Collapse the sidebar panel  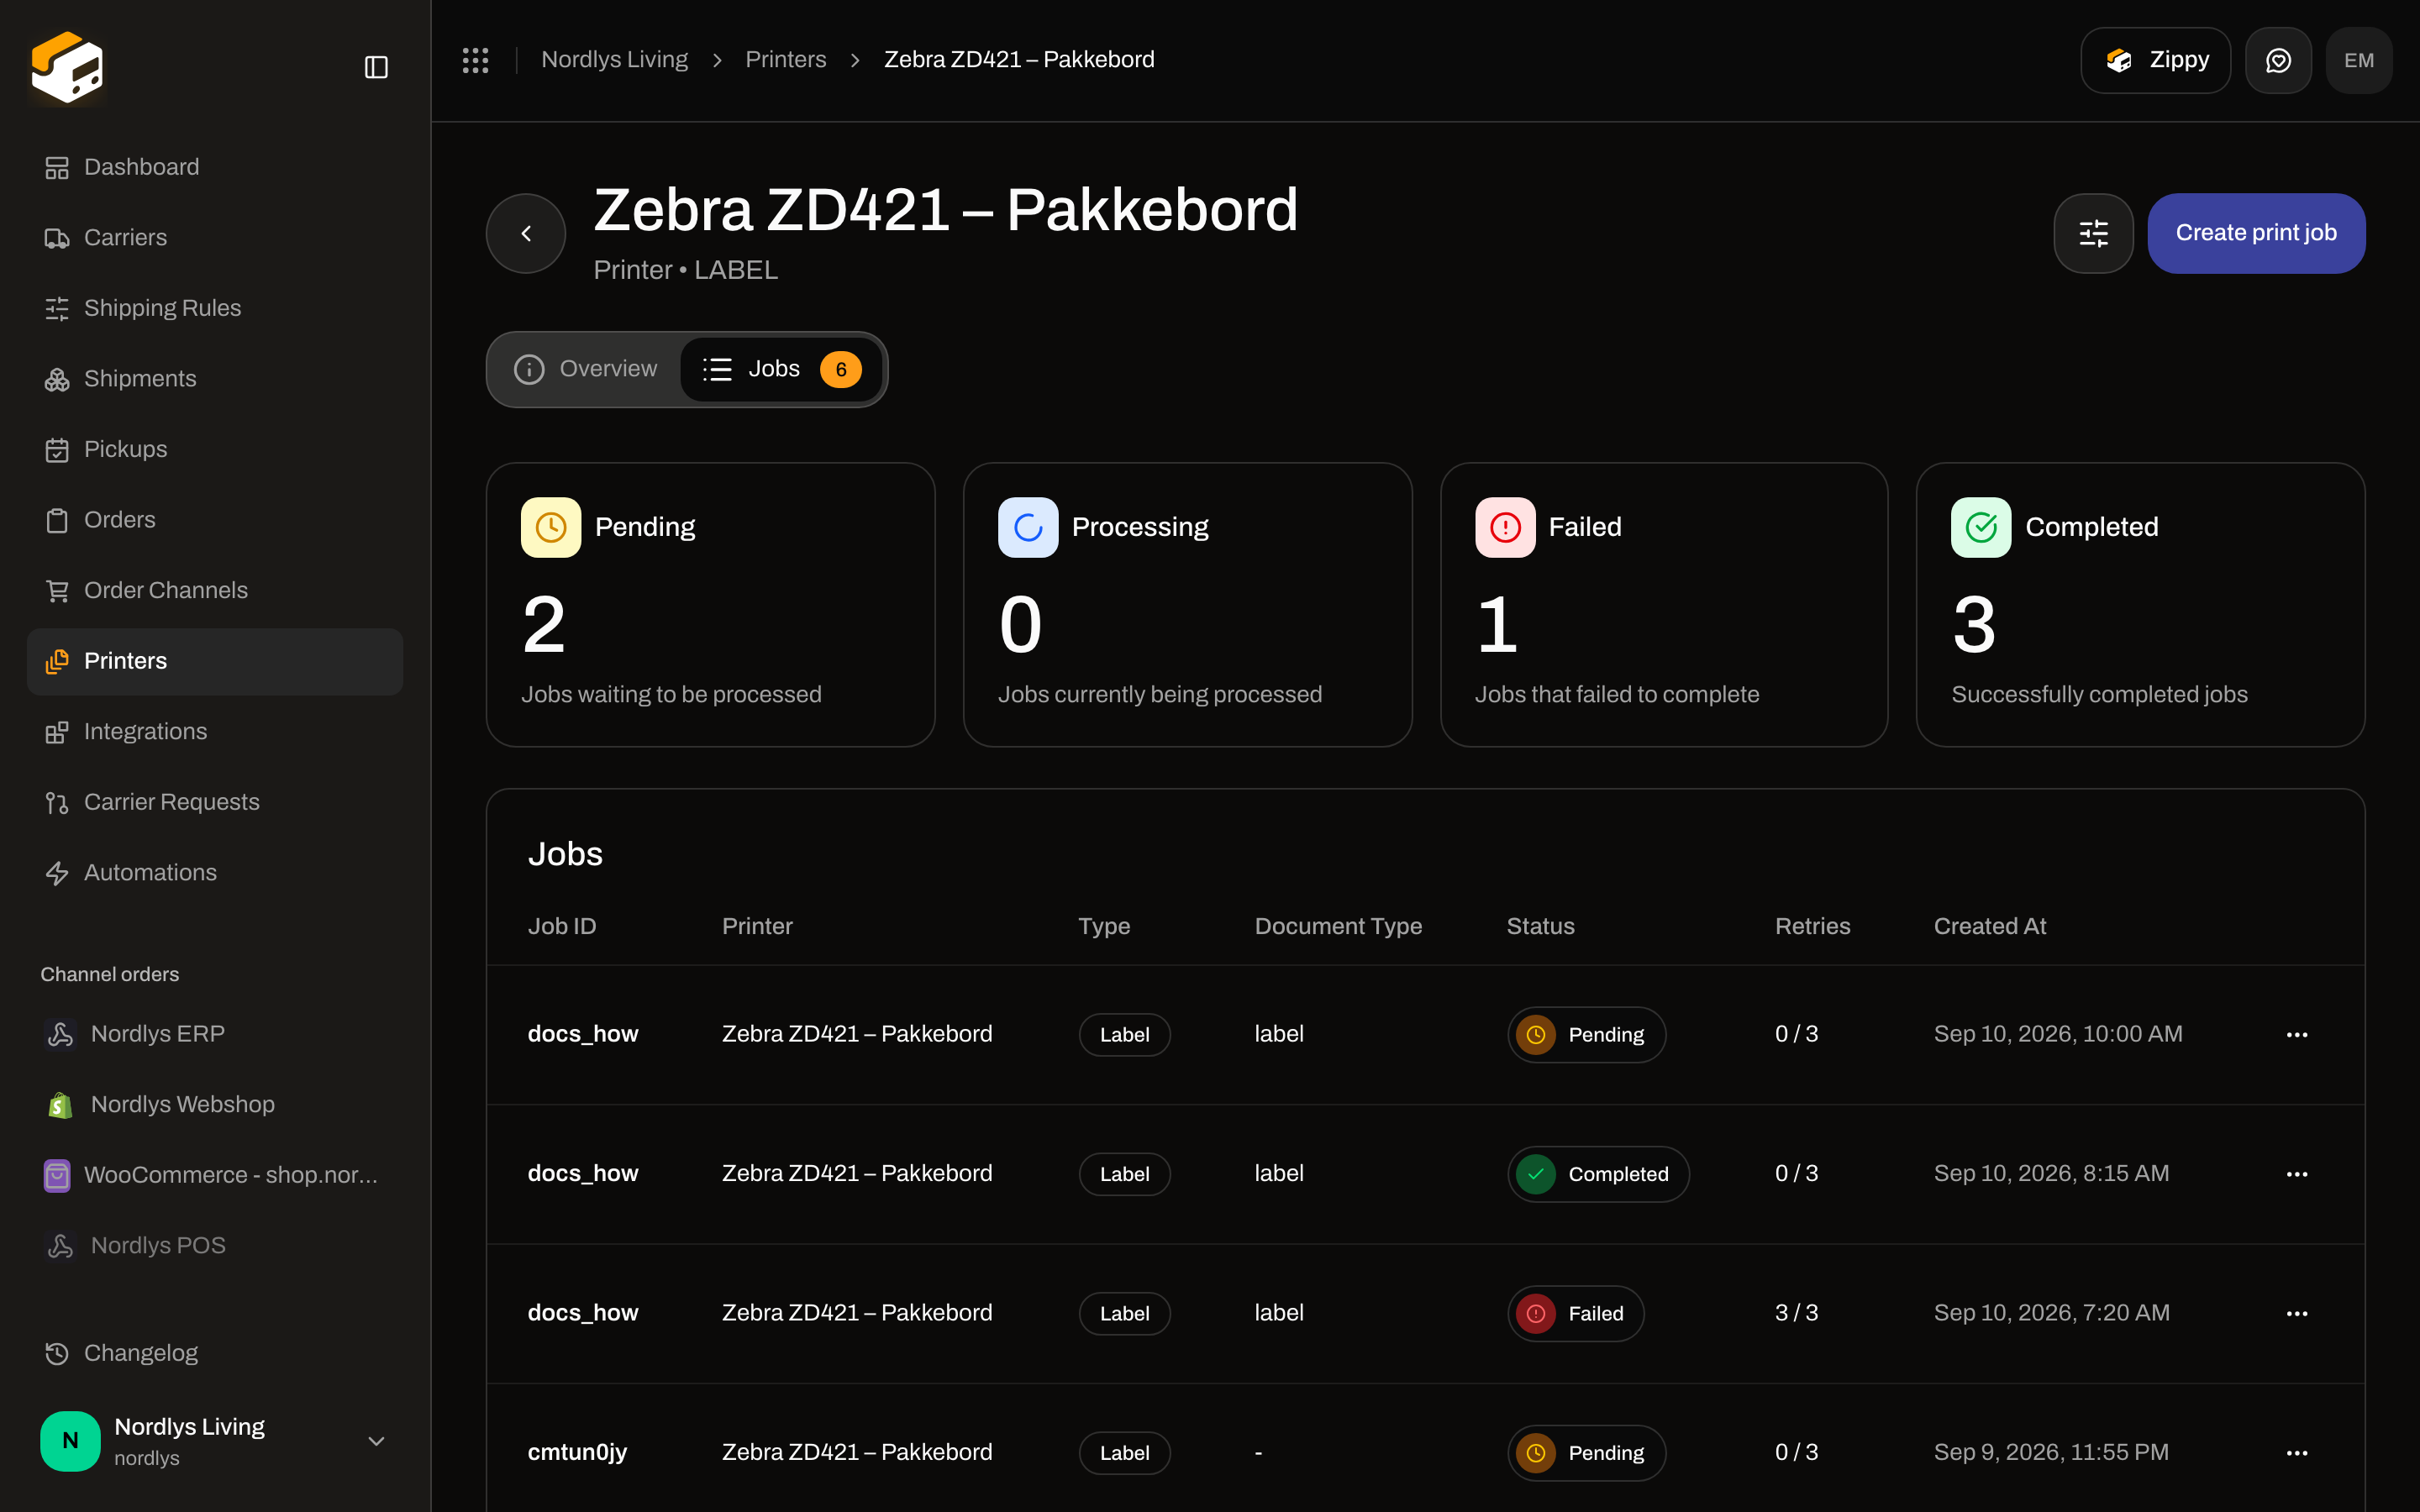click(x=376, y=67)
